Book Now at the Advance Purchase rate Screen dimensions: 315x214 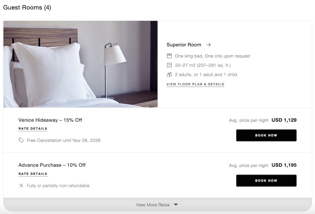click(266, 181)
